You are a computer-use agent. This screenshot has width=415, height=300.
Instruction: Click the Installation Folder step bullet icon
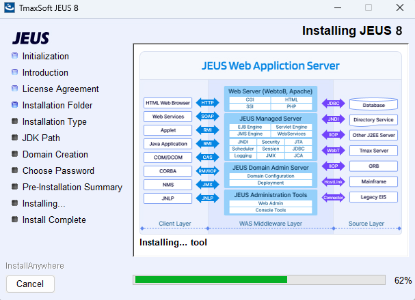14,105
